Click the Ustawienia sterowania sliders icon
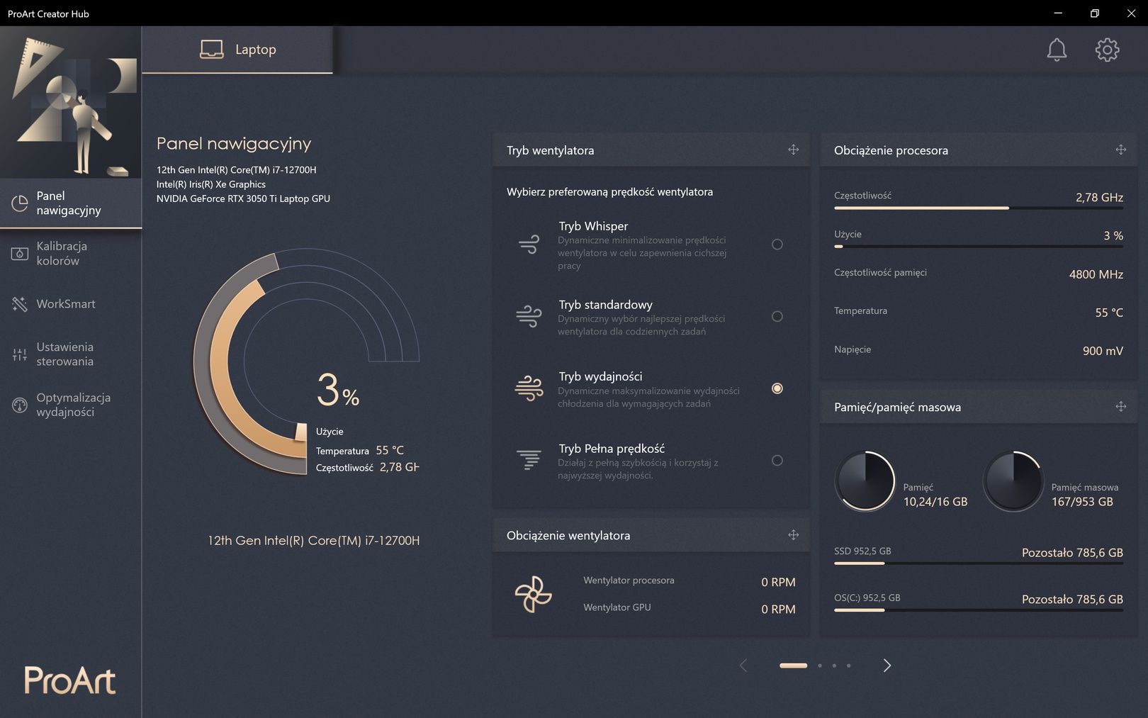This screenshot has width=1148, height=718. tap(20, 354)
